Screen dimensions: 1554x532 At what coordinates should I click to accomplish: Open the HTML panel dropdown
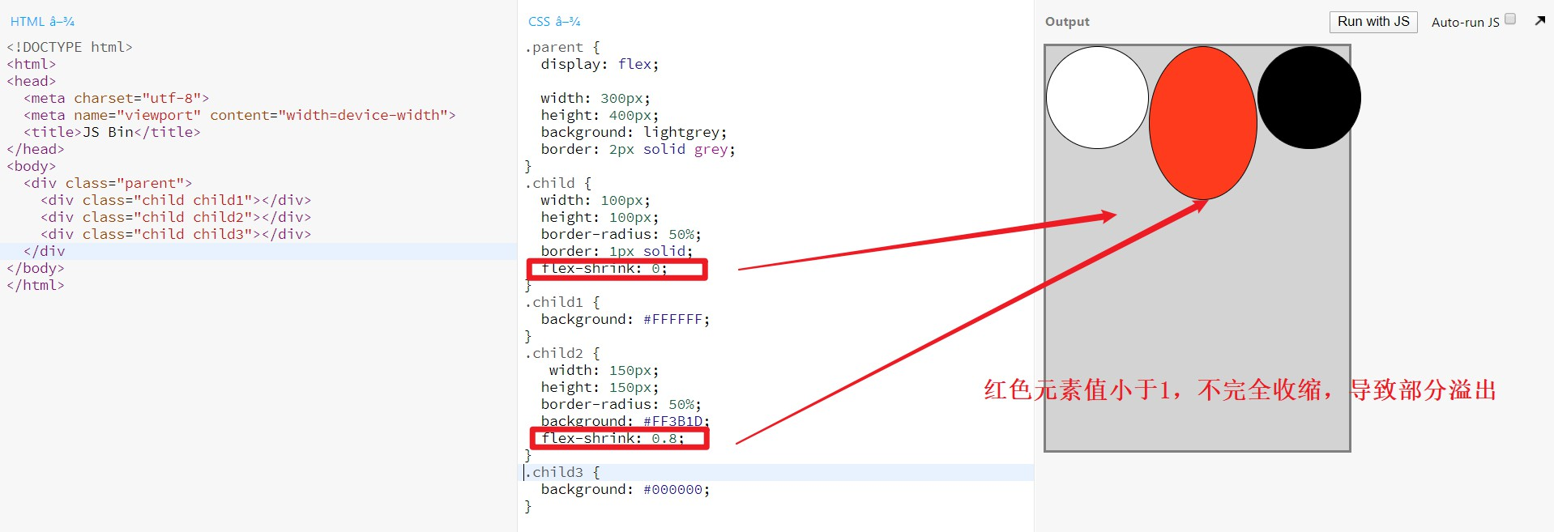(42, 22)
